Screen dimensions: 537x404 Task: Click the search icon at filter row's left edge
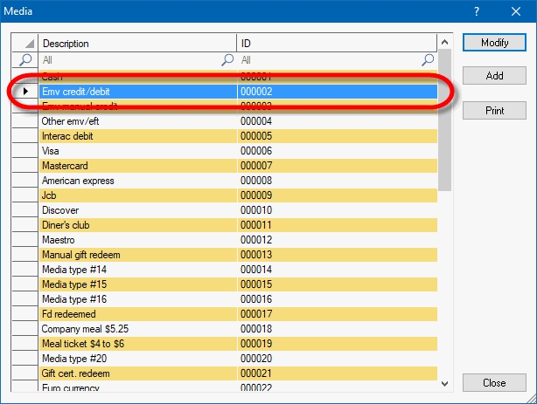(25, 60)
